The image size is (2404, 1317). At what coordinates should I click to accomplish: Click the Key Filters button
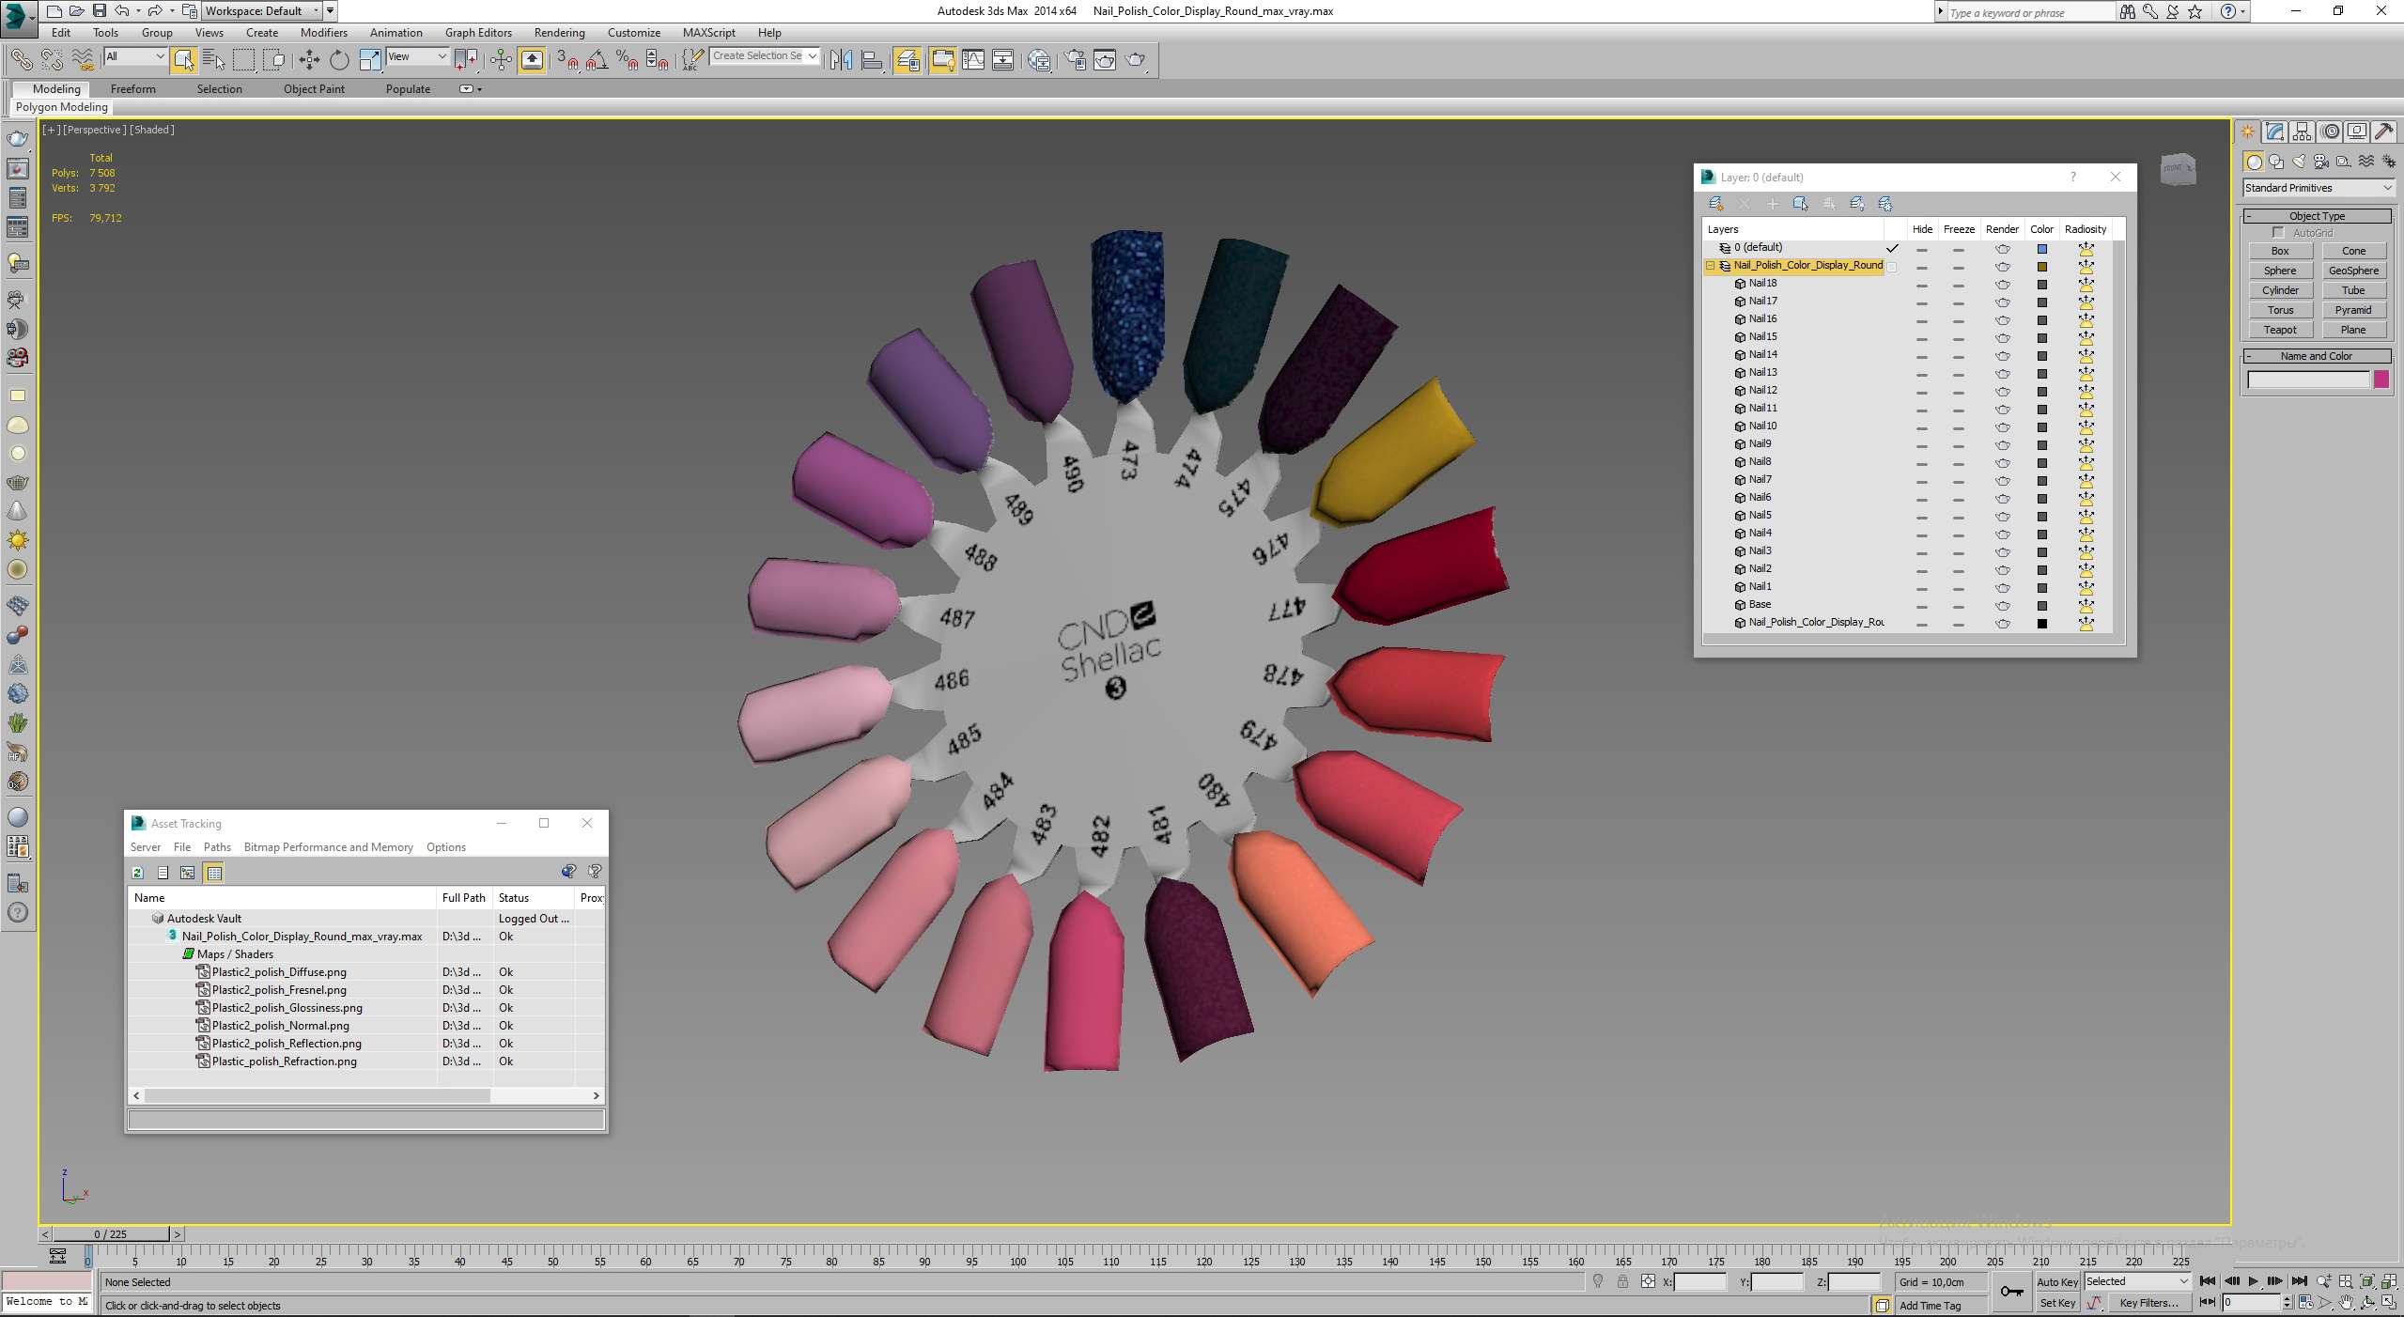(x=2148, y=1303)
